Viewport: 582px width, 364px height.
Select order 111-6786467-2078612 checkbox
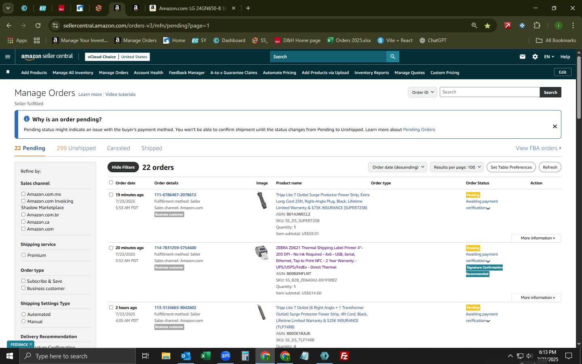point(111,195)
